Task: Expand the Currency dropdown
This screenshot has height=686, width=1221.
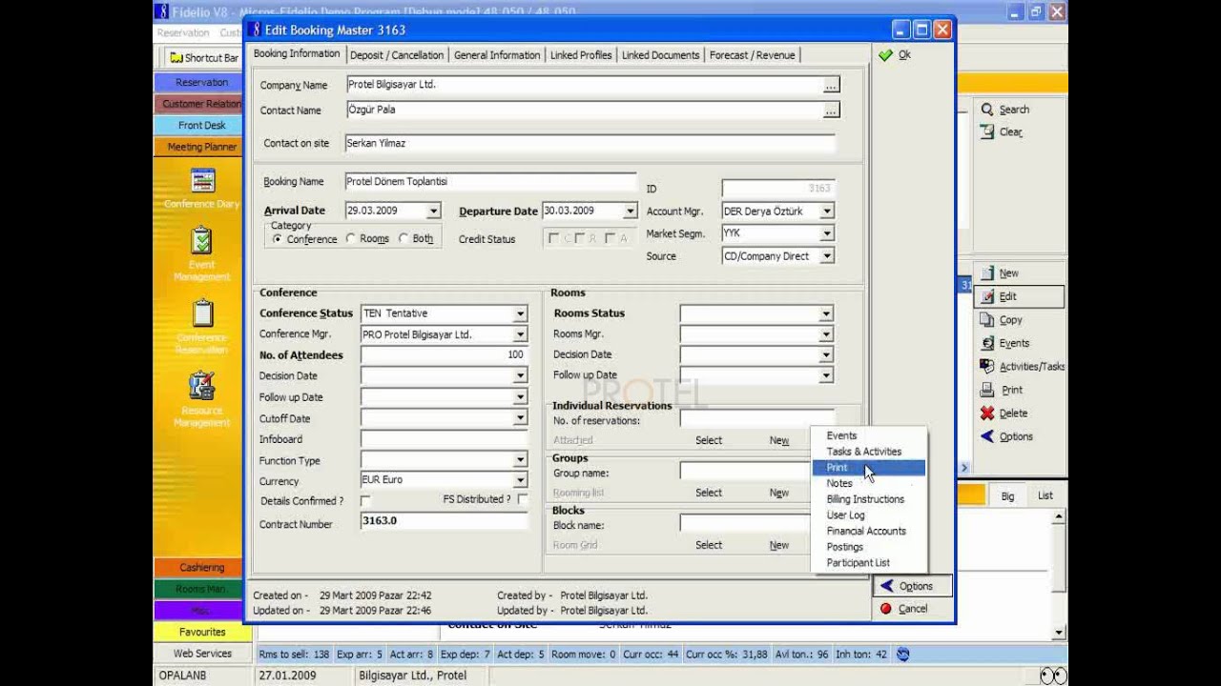Action: (x=520, y=481)
